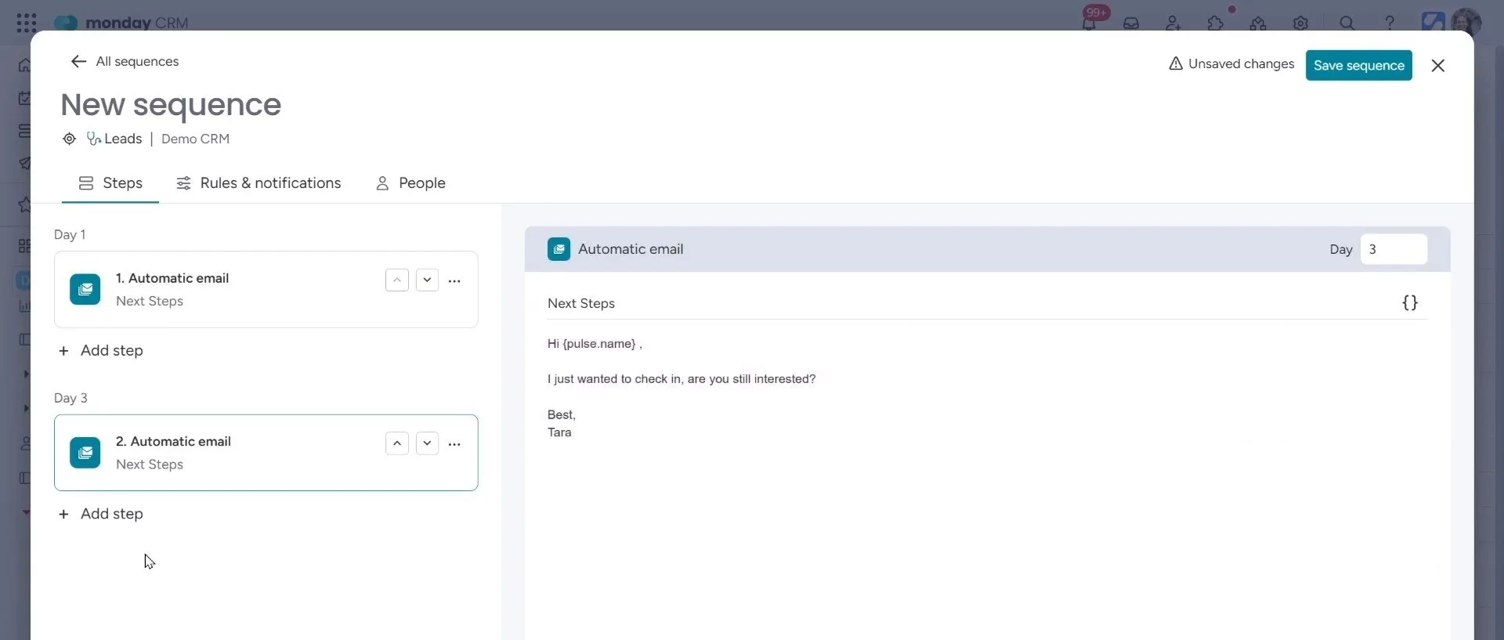Move step 1 up with chevron

coord(397,280)
